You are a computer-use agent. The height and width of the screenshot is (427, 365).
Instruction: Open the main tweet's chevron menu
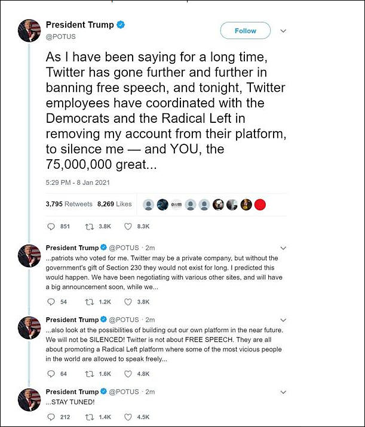pos(283,31)
